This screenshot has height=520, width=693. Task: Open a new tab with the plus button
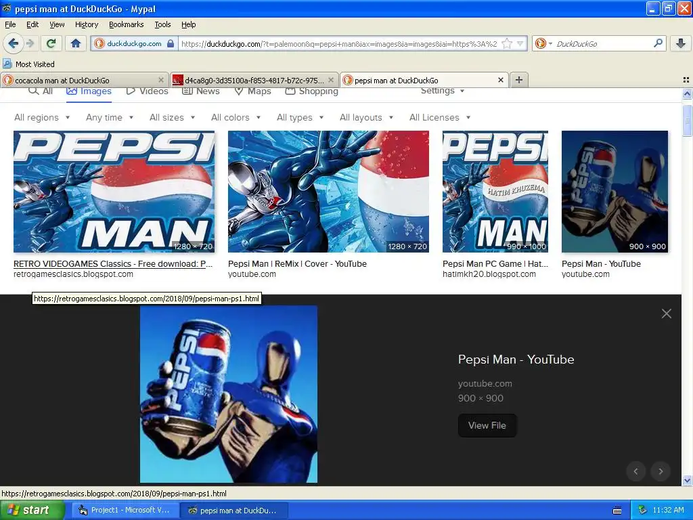click(x=519, y=80)
